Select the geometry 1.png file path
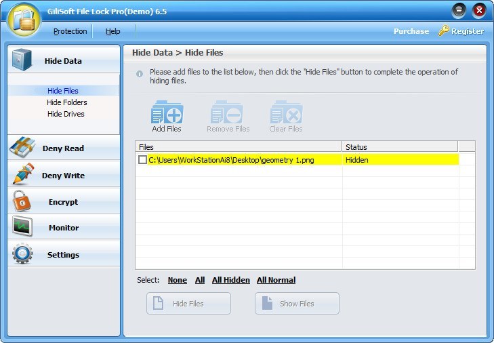This screenshot has width=494, height=343. coord(231,160)
